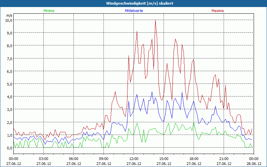Click the 7,0 y-axis value
The height and width of the screenshot is (167, 267).
click(10, 59)
